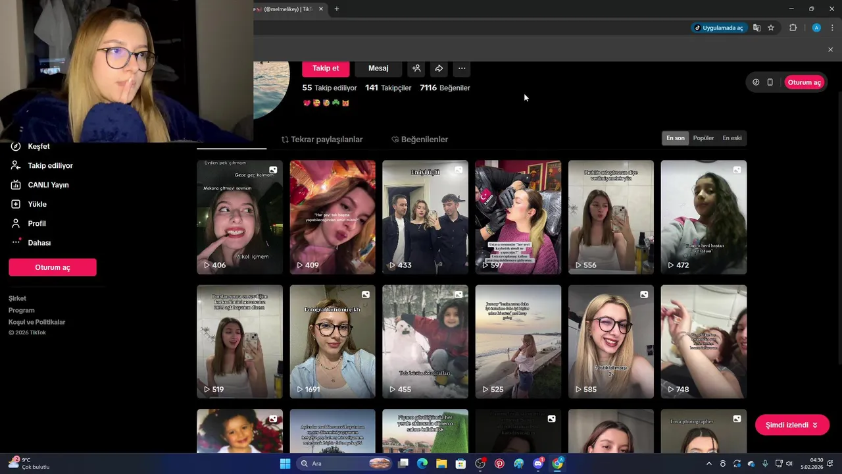This screenshot has width=842, height=474.
Task: Click the phone app icon near Oturum aç
Action: tap(770, 82)
